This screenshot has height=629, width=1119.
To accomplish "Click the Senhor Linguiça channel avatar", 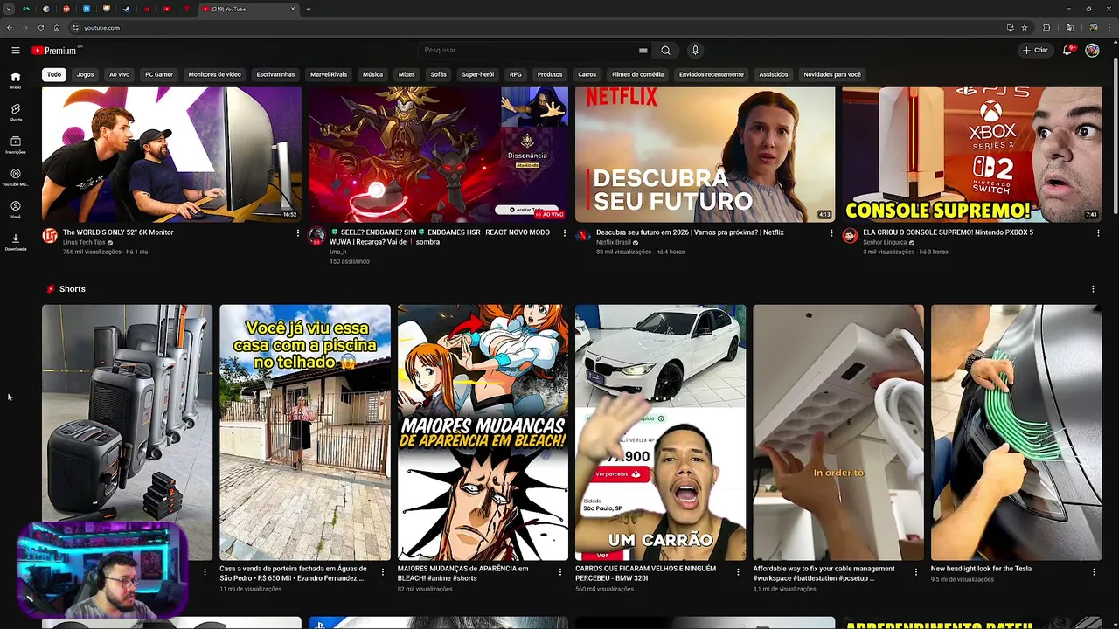I will coord(850,236).
